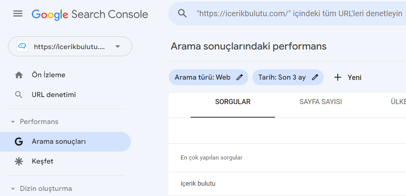Click pencil icon on Arama türü chip
Image resolution: width=406 pixels, height=196 pixels.
(239, 77)
